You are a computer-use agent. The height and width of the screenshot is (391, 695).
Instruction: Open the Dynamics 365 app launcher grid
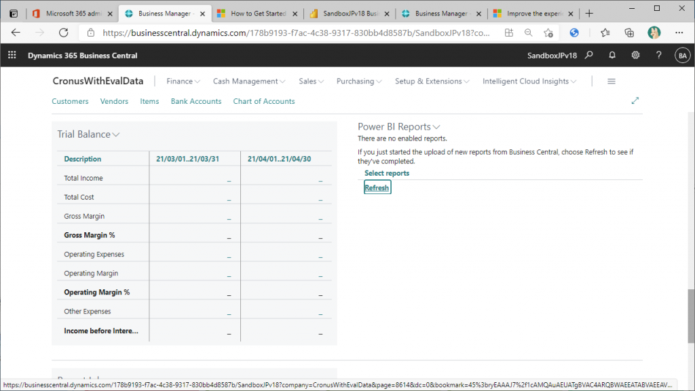point(12,55)
